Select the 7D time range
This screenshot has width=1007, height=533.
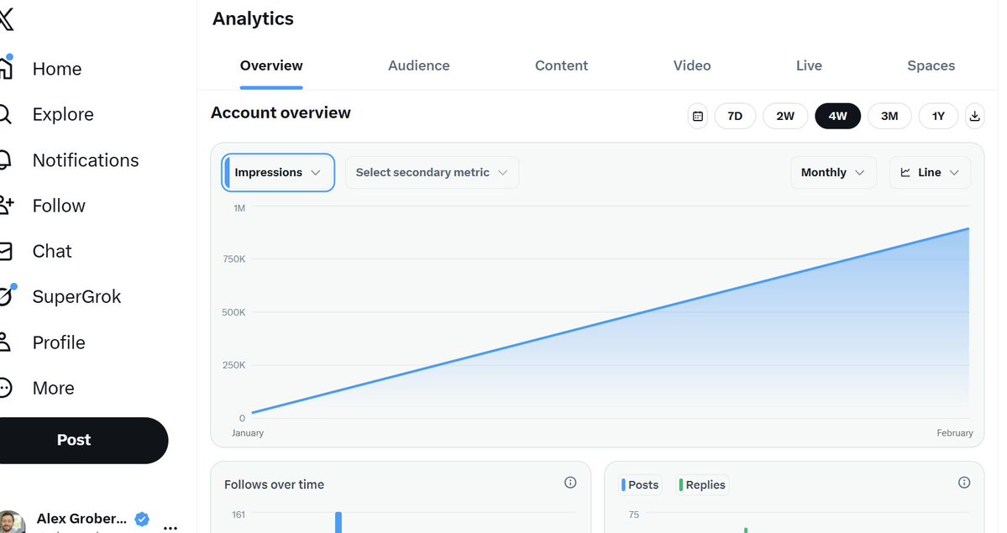pyautogui.click(x=735, y=116)
